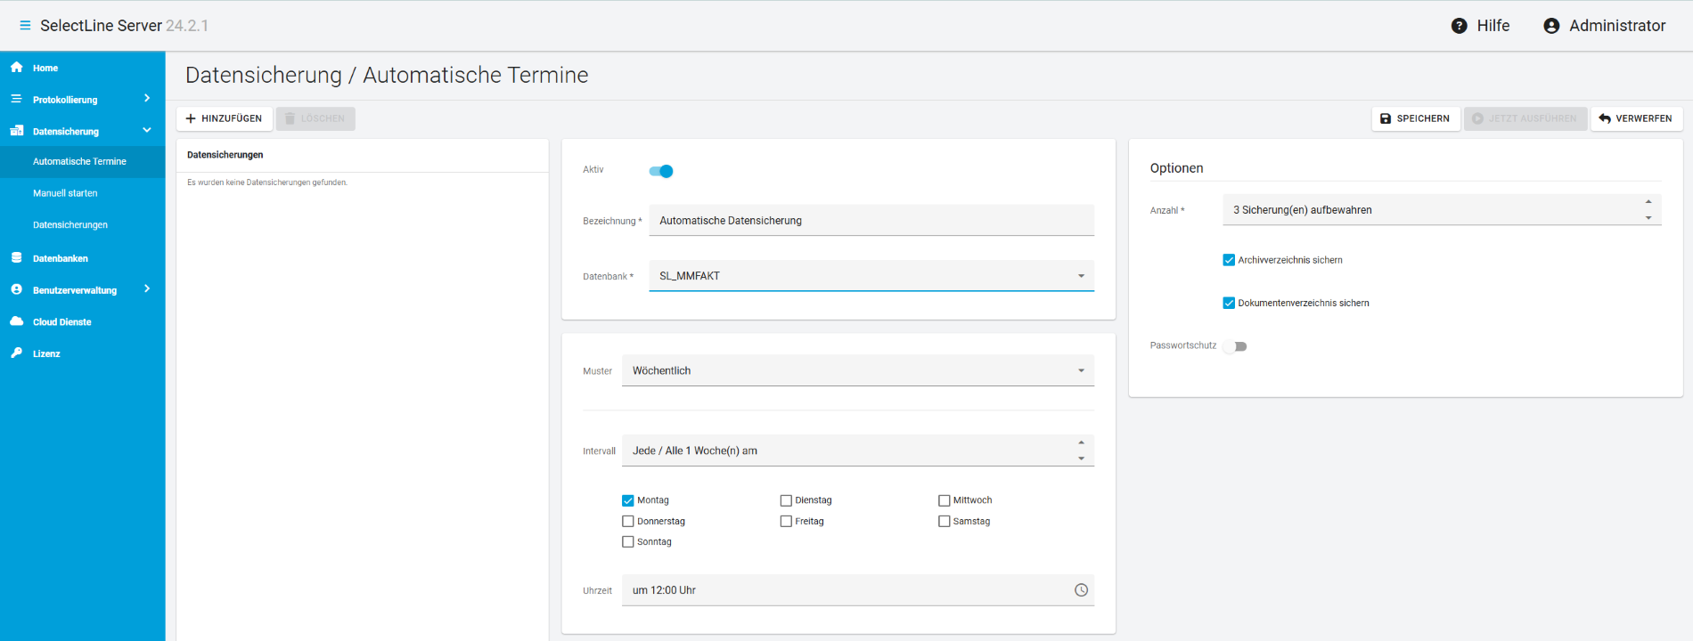Uncheck the Montag checkbox
1693x641 pixels.
pyautogui.click(x=628, y=500)
